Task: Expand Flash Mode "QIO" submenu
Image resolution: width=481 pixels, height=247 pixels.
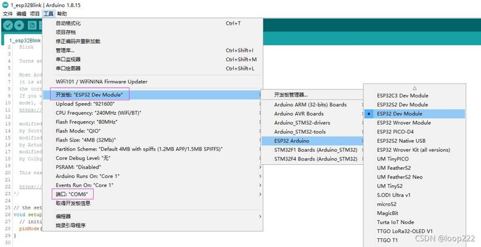Action: (152, 131)
